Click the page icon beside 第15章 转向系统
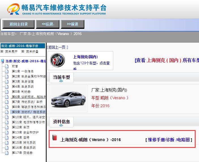This screenshot has width=199, height=162. coord(7,142)
